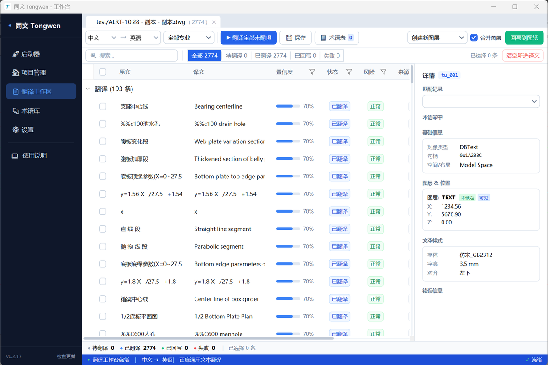Click the green 回写到图纸 button
Image resolution: width=548 pixels, height=365 pixels.
(x=524, y=38)
